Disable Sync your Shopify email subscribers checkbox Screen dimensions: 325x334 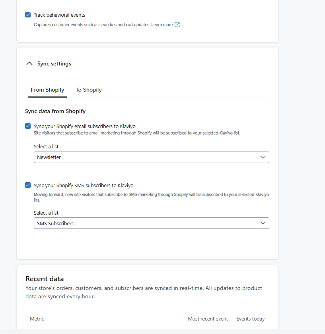[28, 126]
